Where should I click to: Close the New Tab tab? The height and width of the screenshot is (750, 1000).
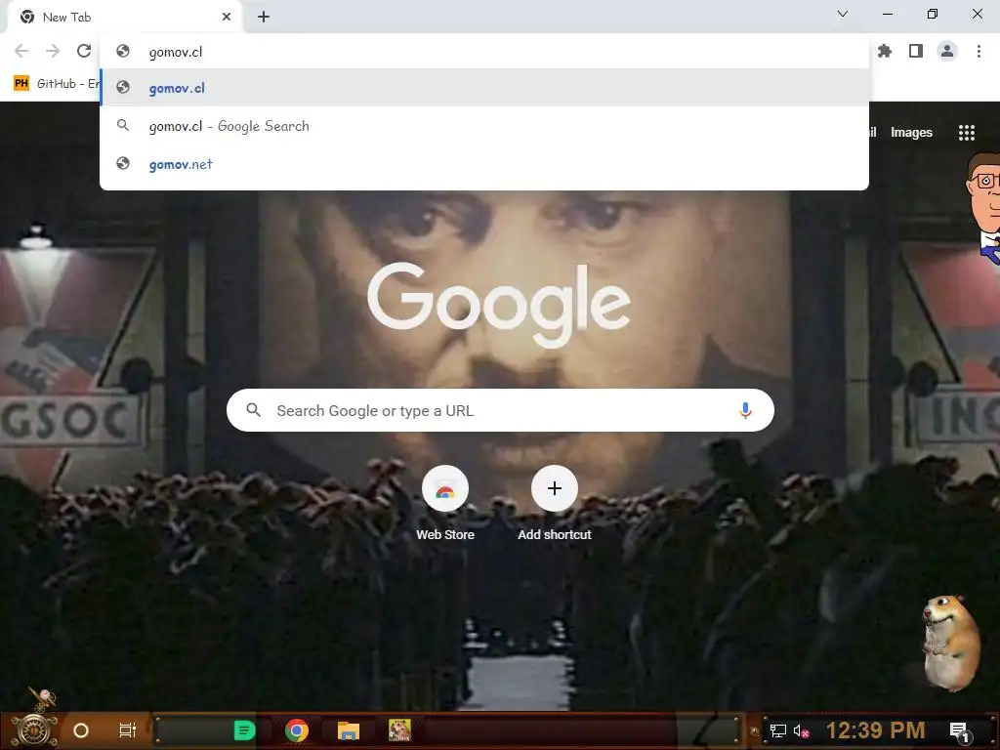click(227, 17)
